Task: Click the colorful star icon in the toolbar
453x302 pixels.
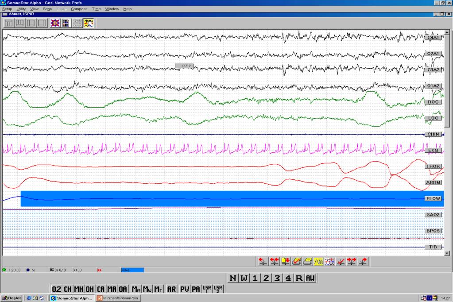Action: 55,23
